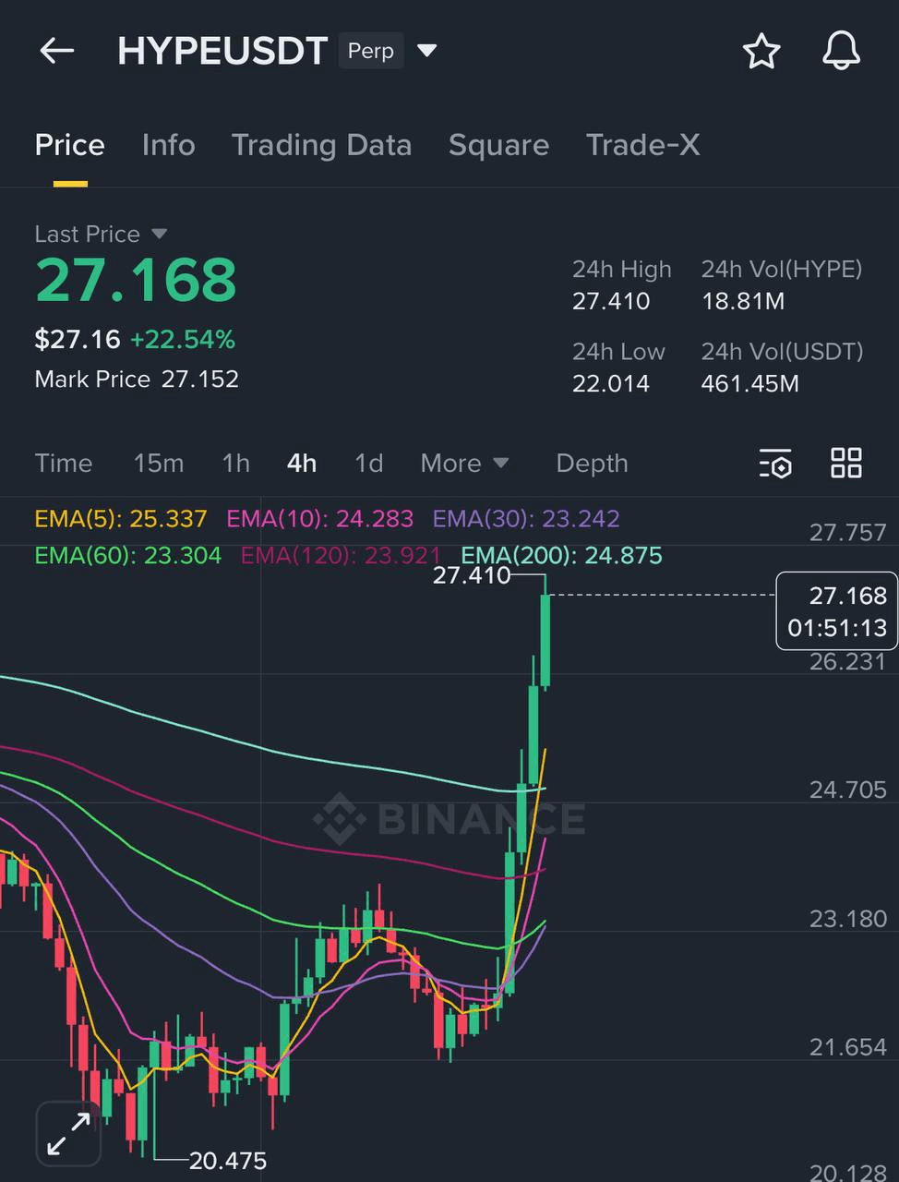Switch chart to 15m timeframe
Image resolution: width=899 pixels, height=1182 pixels.
click(158, 464)
